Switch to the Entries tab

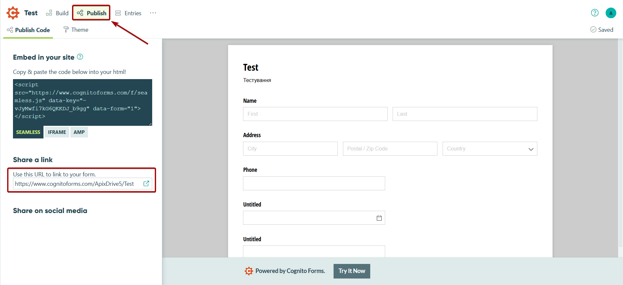coord(128,13)
